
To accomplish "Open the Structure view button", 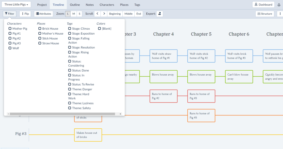I will coord(264,14).
